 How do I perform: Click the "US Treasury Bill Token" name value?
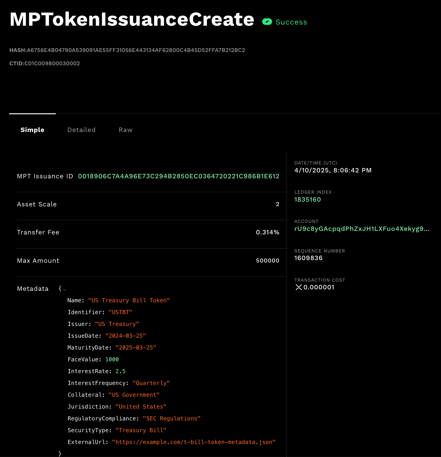click(129, 300)
